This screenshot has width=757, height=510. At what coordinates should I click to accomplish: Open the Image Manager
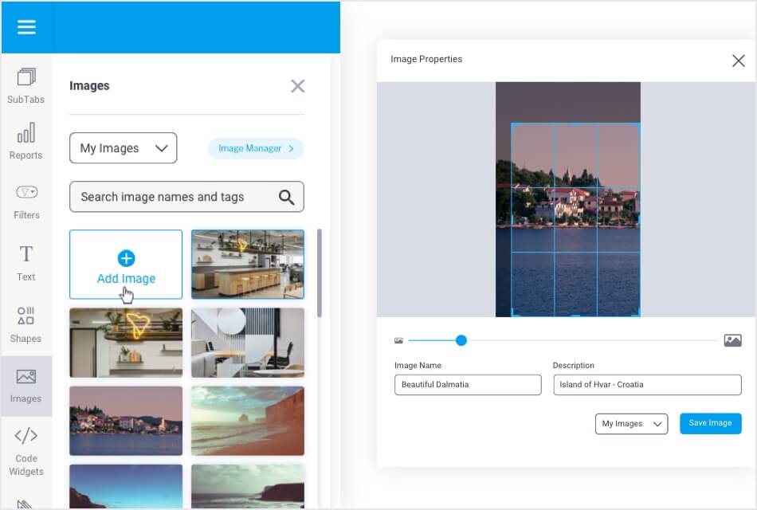point(255,148)
